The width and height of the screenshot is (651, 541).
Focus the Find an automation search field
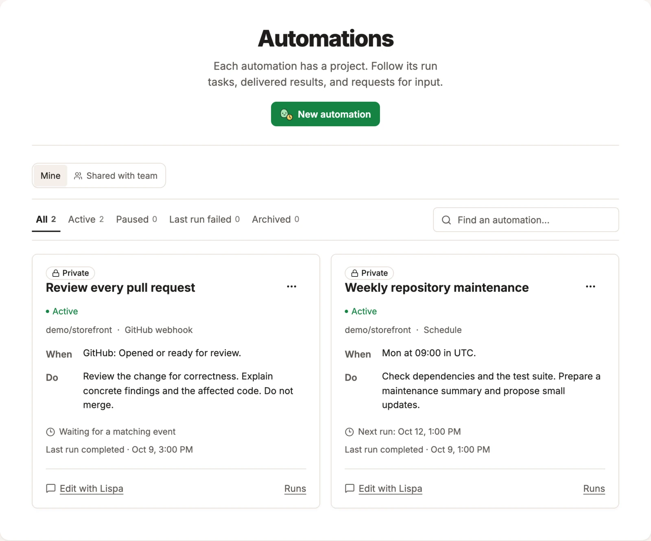tap(526, 220)
